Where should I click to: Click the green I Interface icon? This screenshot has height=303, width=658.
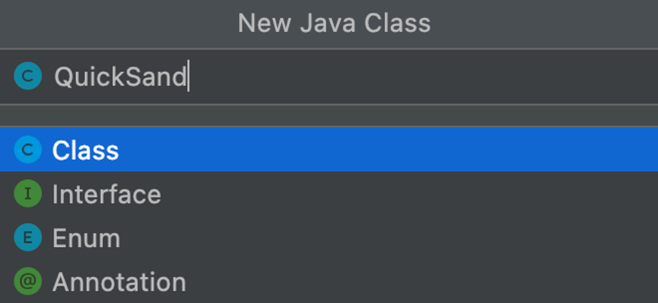pyautogui.click(x=28, y=193)
